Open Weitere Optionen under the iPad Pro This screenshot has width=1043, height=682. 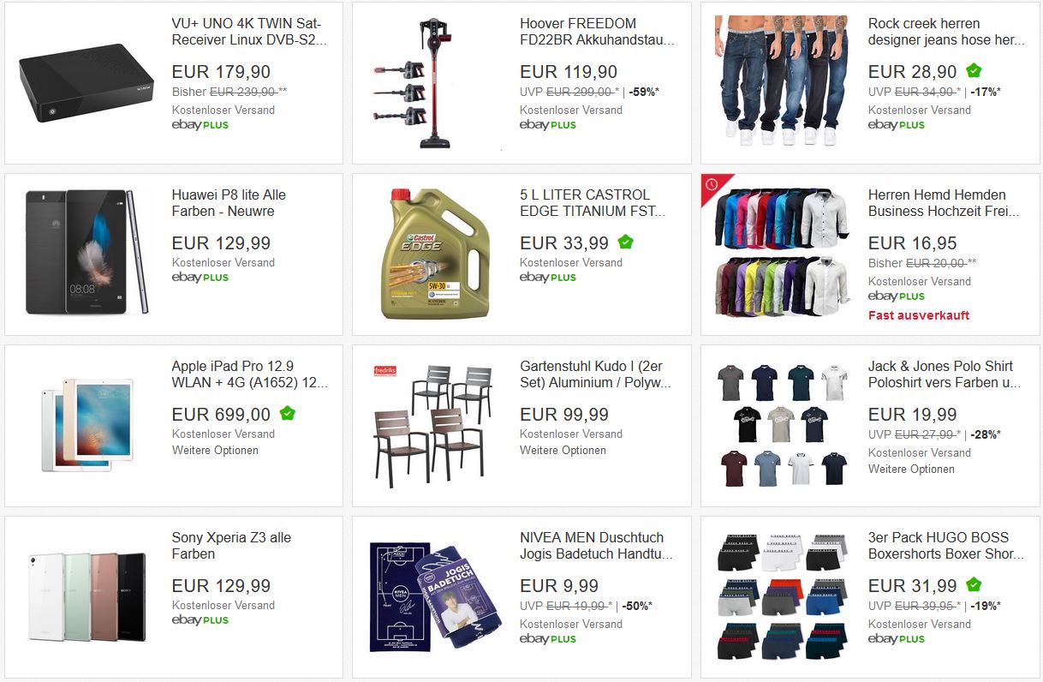[215, 451]
